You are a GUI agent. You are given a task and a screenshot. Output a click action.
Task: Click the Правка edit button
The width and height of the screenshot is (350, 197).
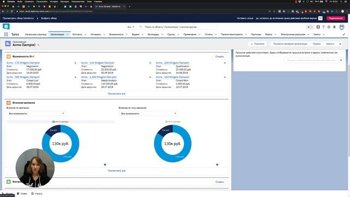point(317,44)
